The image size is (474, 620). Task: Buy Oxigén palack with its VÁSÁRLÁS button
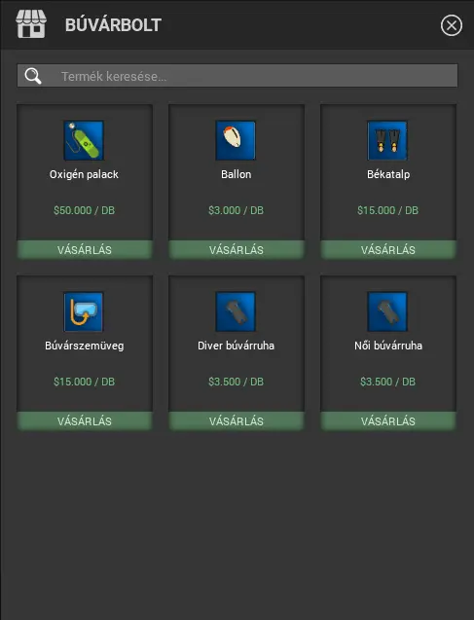pos(85,249)
